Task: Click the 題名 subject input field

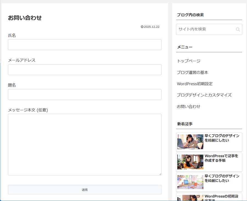Action: (x=85, y=95)
